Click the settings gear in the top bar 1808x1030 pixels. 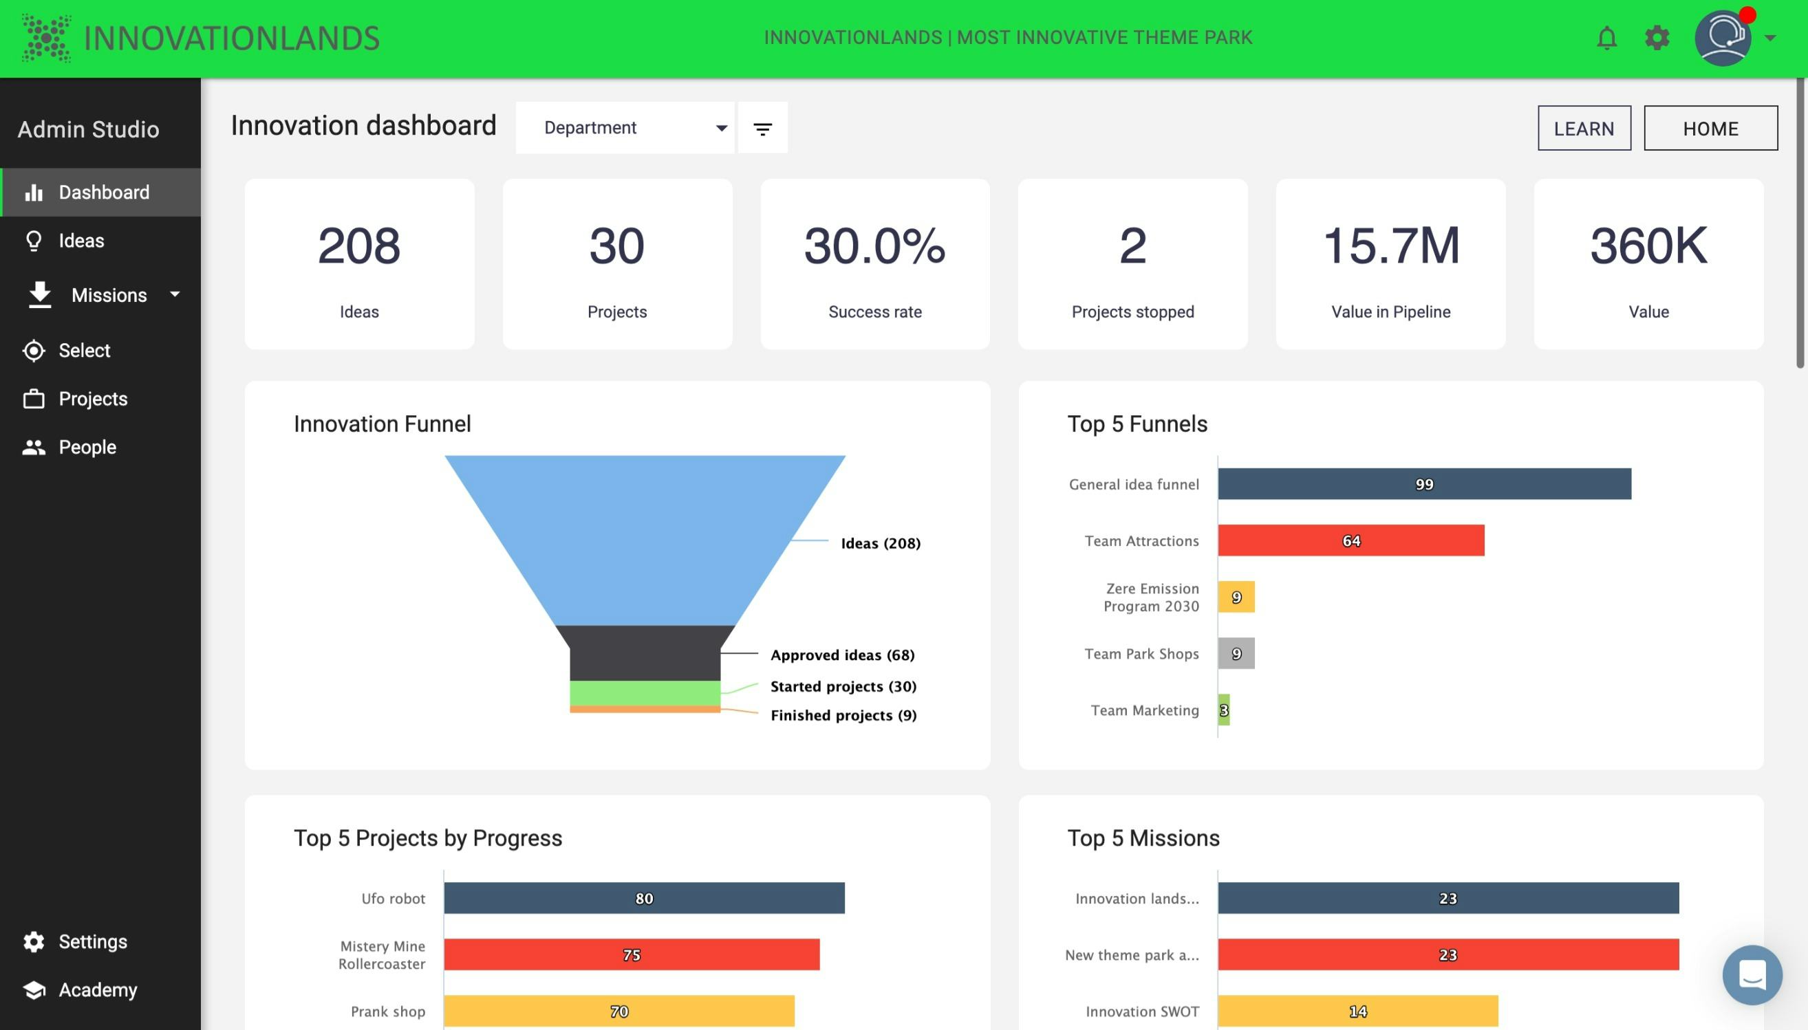pos(1656,38)
